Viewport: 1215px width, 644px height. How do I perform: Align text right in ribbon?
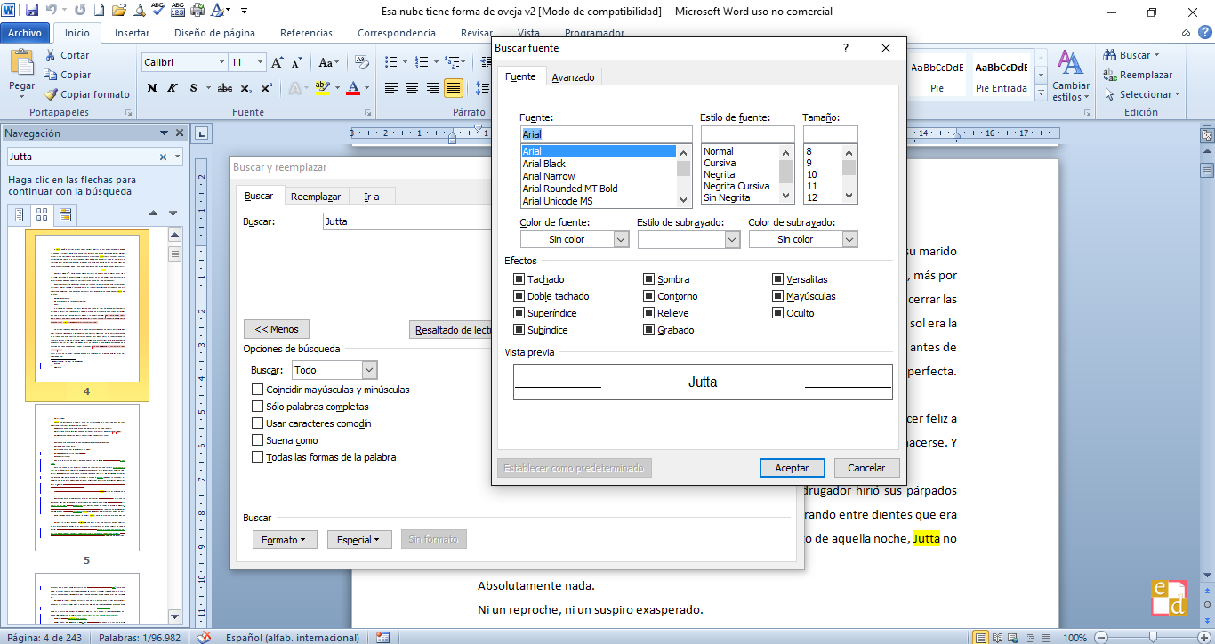tap(433, 88)
